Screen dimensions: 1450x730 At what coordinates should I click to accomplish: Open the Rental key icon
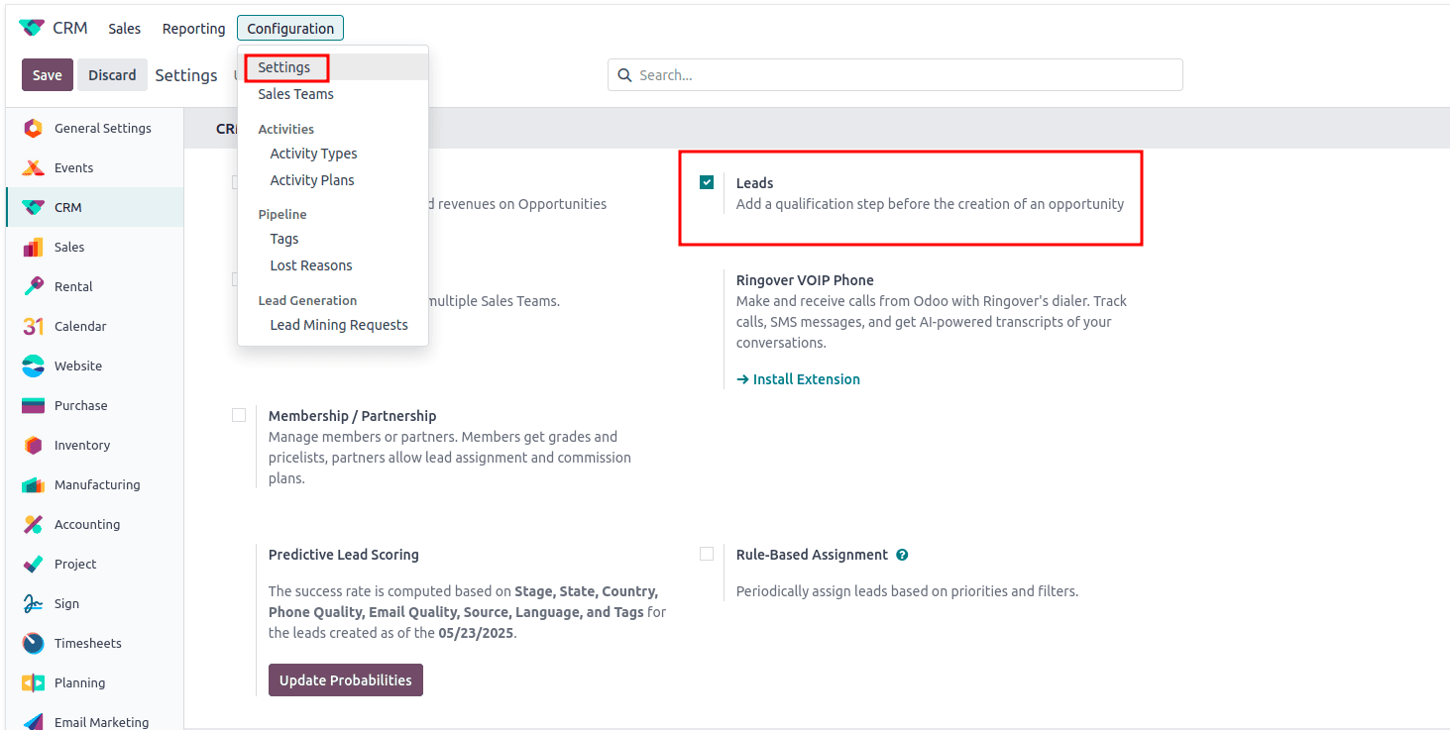coord(33,286)
